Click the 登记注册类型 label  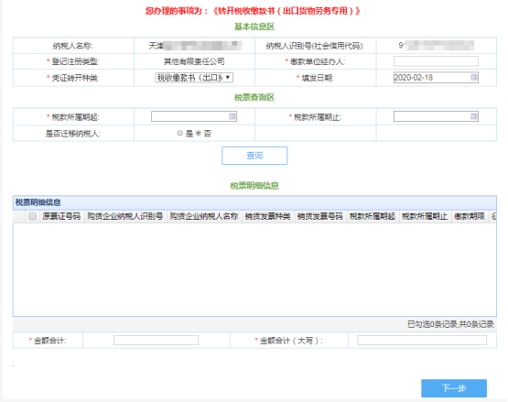pyautogui.click(x=75, y=61)
